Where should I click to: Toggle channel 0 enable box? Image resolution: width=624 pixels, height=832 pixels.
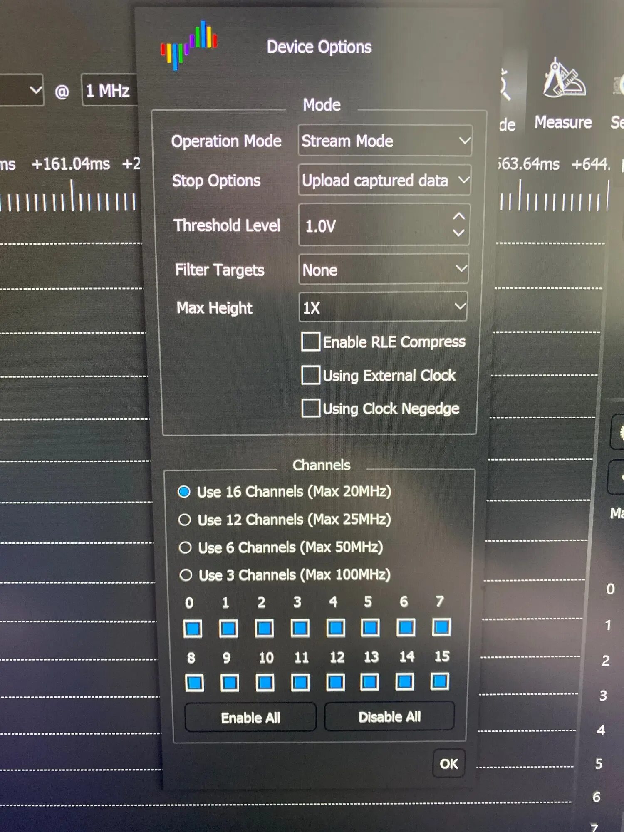pos(193,629)
